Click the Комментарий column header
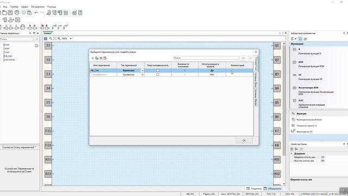The image size is (348, 196). point(239,65)
